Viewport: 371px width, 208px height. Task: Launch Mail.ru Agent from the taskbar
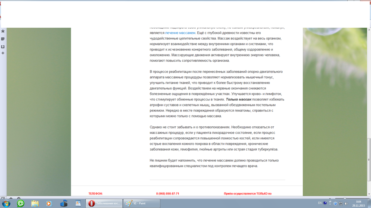tap(21, 203)
